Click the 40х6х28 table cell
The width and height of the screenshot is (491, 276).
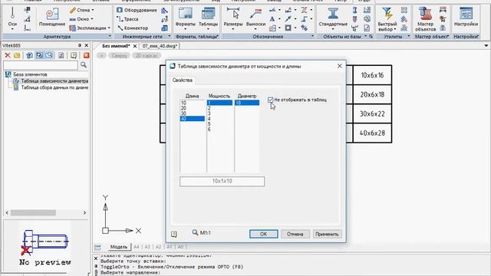(x=372, y=133)
